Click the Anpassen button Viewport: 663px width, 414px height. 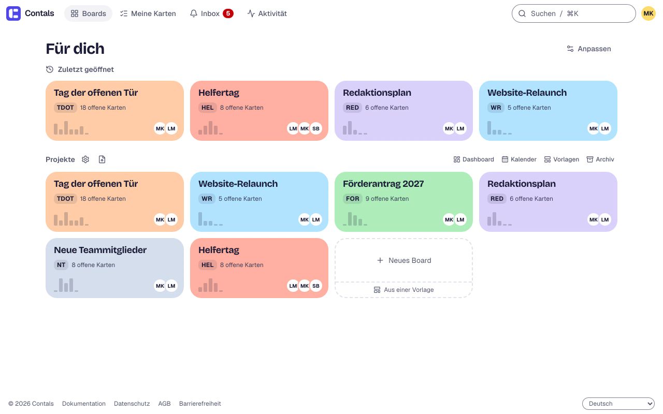[x=589, y=49]
